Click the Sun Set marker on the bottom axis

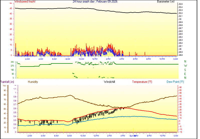pos(133,136)
